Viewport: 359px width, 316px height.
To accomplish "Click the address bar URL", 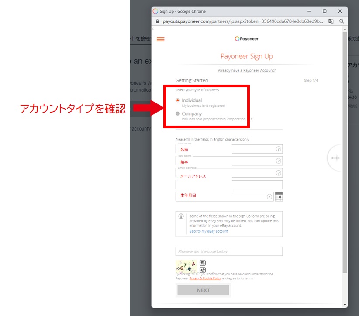I will point(243,21).
